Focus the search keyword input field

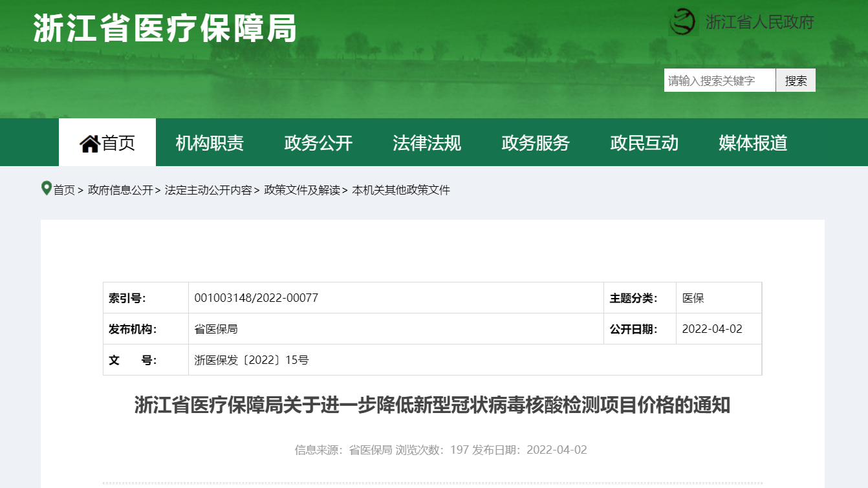[x=719, y=81]
